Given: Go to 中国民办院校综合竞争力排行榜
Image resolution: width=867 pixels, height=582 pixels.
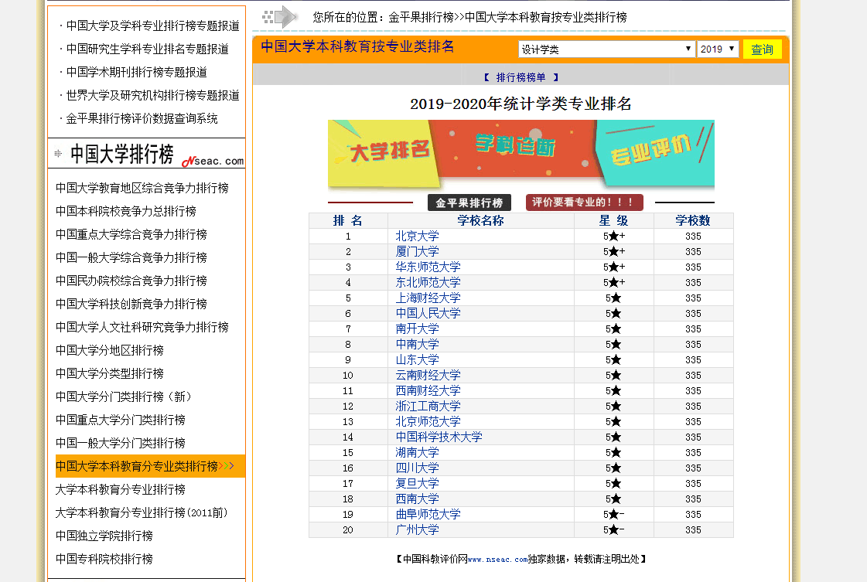Looking at the screenshot, I should pyautogui.click(x=131, y=281).
